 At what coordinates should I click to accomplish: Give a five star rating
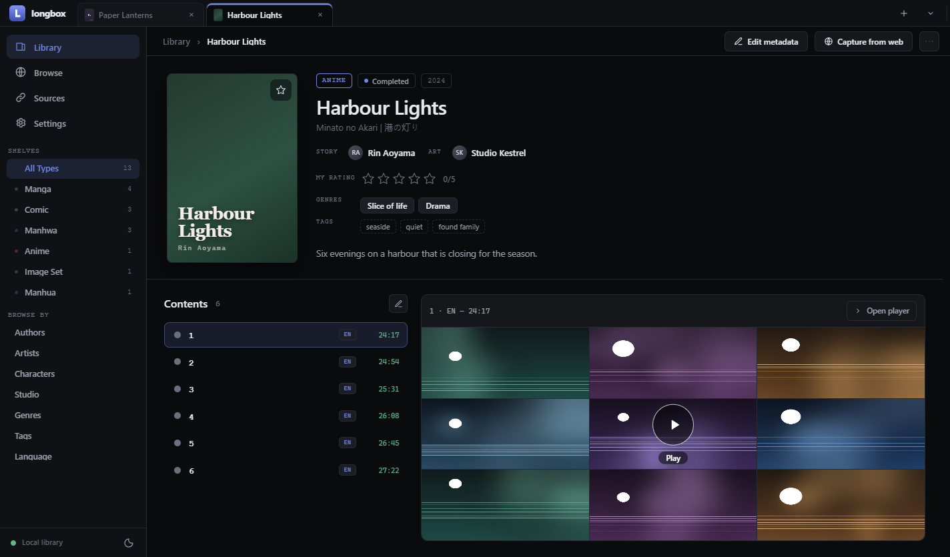pos(430,179)
